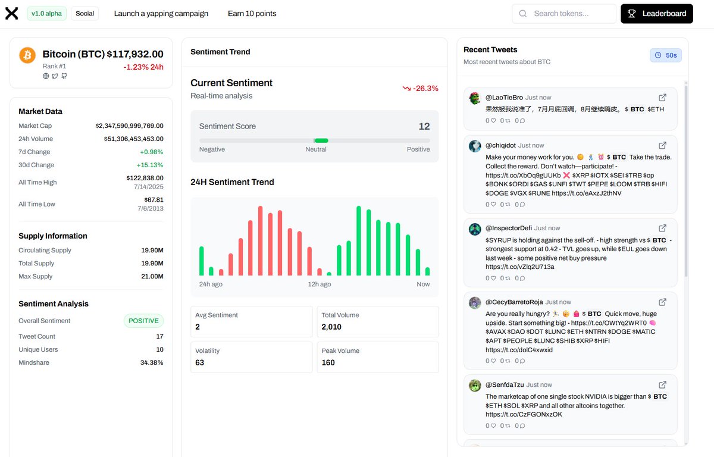Image resolution: width=714 pixels, height=457 pixels.
Task: Click the Bitcoin coin logo
Action: coord(27,55)
